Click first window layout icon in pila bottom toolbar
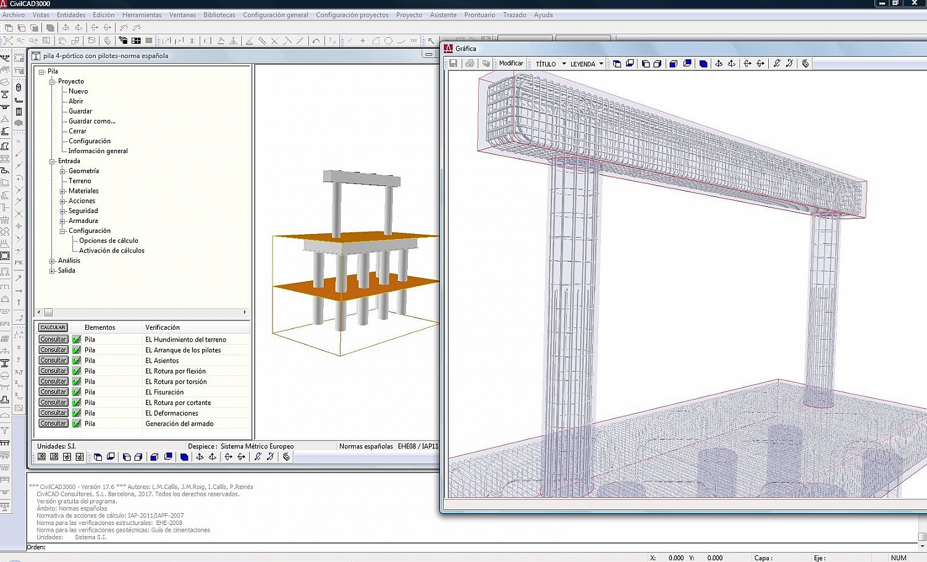Image resolution: width=927 pixels, height=562 pixels. [41, 457]
